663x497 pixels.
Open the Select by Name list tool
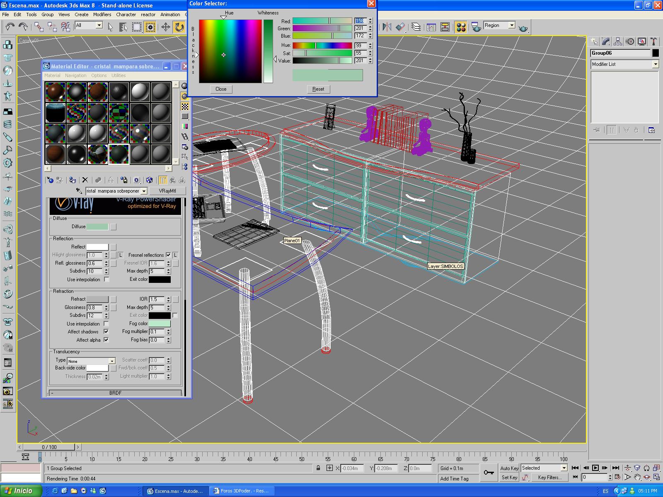tap(123, 27)
